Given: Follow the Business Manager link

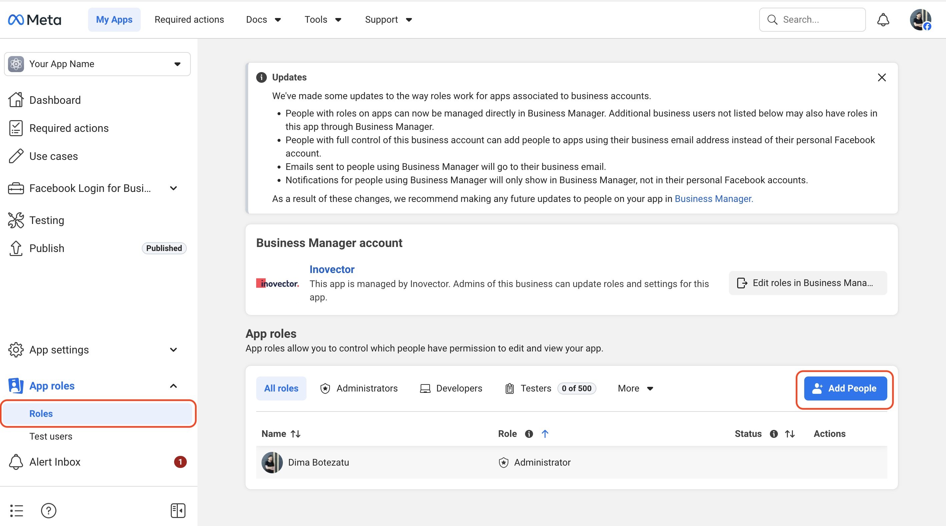Looking at the screenshot, I should (714, 199).
